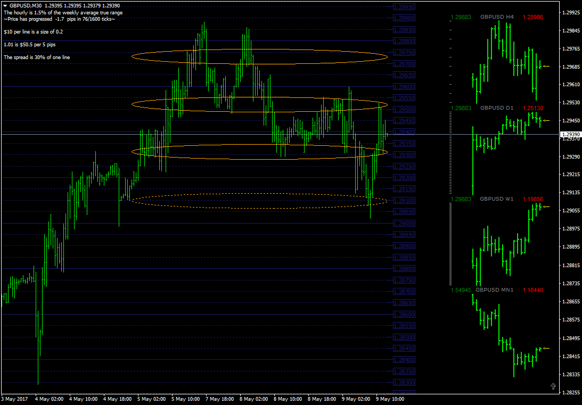Select the orange ellipse near the 1.29550 level

click(260, 105)
